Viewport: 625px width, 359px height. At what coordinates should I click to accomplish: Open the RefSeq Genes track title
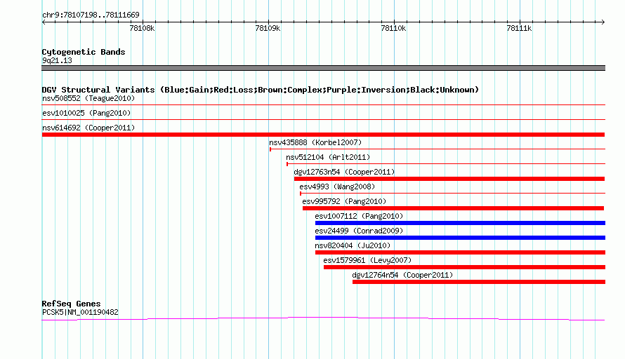click(72, 304)
